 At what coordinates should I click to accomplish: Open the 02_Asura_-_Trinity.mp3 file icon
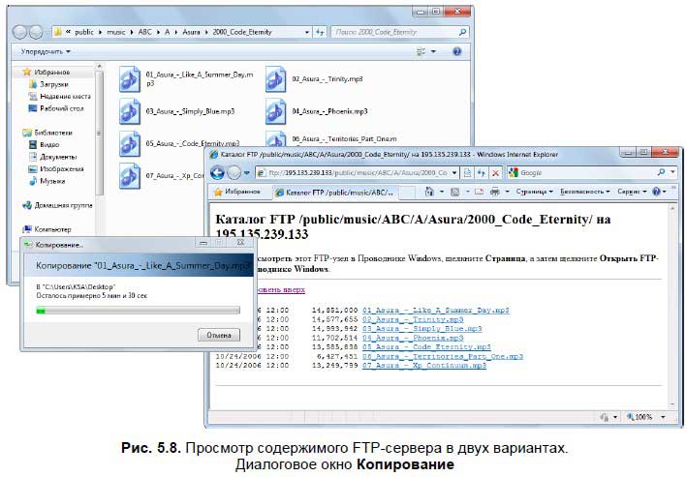(277, 78)
